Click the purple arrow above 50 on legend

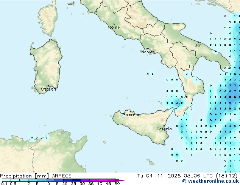click(120, 180)
